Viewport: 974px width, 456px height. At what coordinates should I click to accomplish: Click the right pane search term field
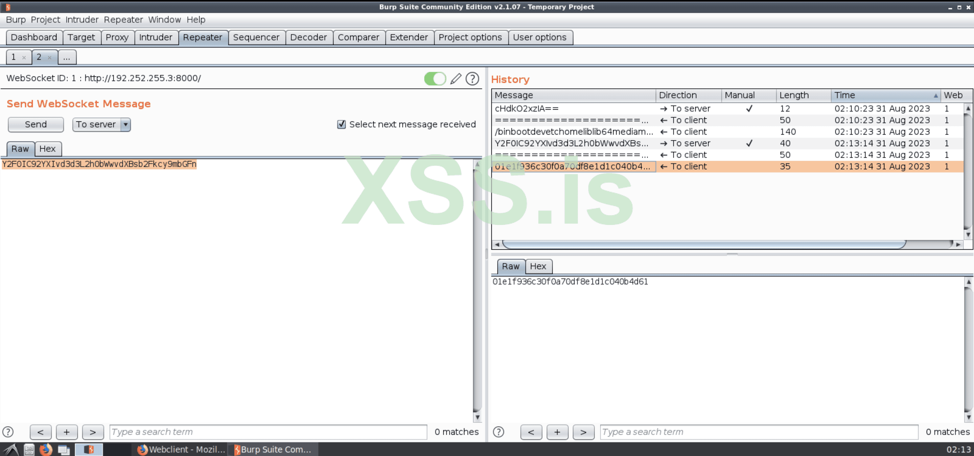(758, 432)
